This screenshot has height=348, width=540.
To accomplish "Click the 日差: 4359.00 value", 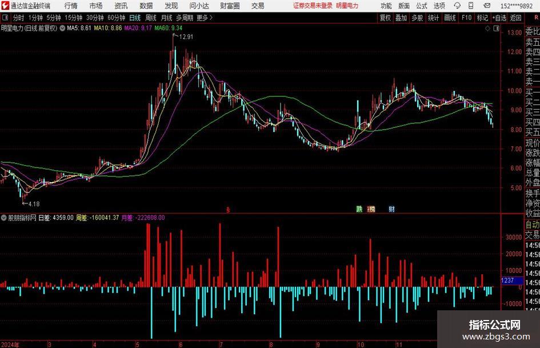I will 56,218.
